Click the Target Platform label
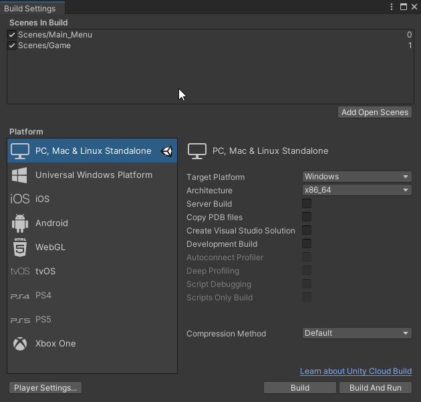The height and width of the screenshot is (402, 421). pos(216,177)
